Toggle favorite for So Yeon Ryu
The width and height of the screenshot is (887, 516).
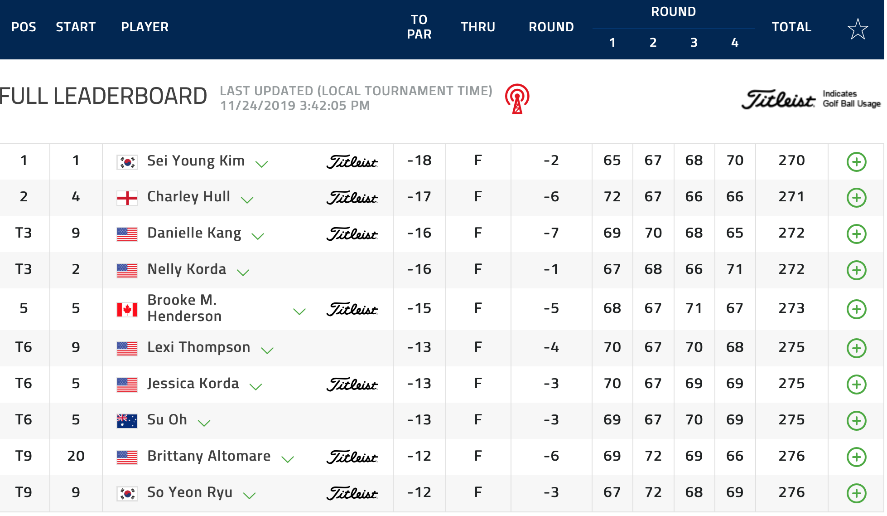point(856,493)
